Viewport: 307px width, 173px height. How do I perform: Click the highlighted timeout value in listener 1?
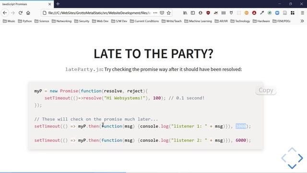(241, 126)
